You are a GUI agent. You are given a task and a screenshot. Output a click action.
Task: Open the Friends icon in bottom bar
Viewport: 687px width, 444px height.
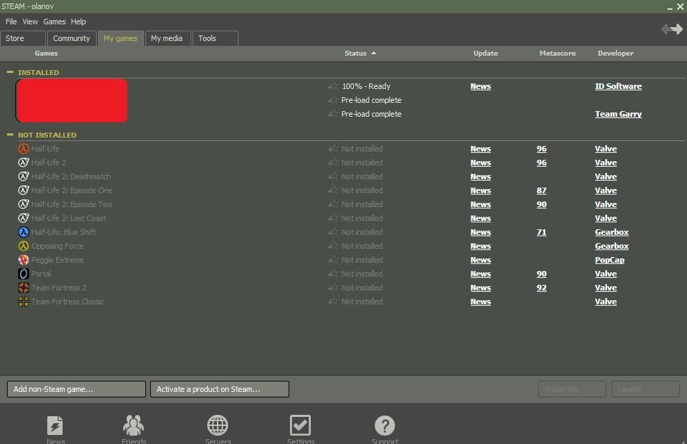tap(134, 425)
